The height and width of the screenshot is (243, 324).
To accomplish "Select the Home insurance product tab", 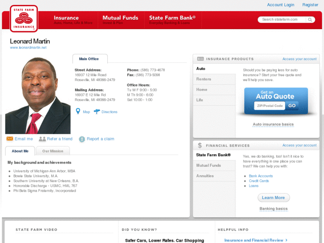I will [214, 90].
